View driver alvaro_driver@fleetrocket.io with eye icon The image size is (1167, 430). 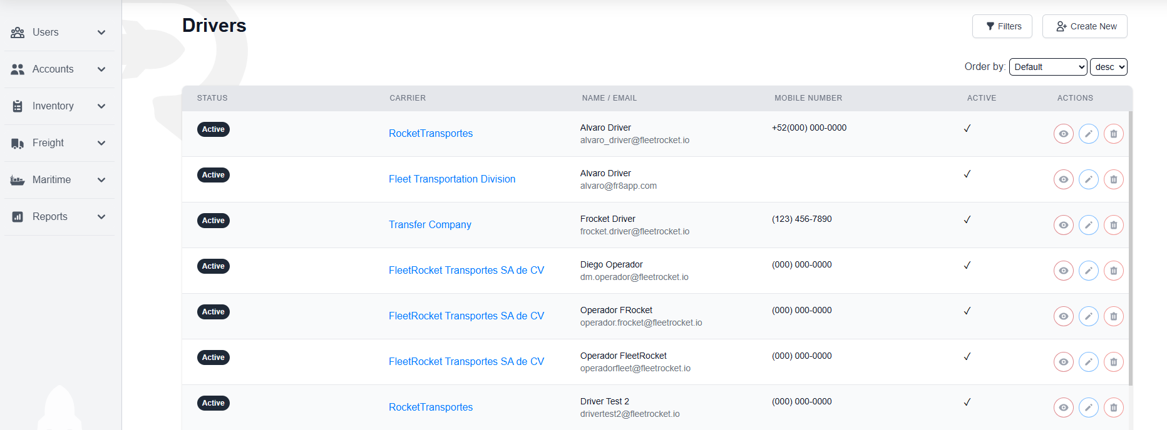[1063, 134]
